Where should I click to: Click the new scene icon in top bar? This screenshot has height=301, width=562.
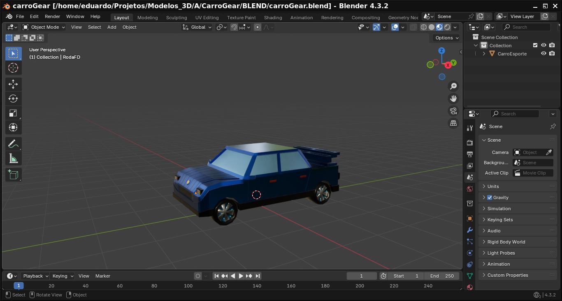coord(480,16)
